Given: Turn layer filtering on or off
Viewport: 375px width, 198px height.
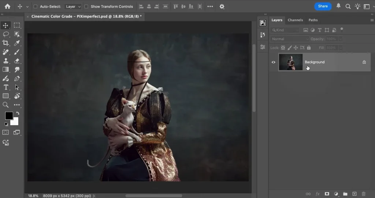Looking at the screenshot, I should click(342, 29).
